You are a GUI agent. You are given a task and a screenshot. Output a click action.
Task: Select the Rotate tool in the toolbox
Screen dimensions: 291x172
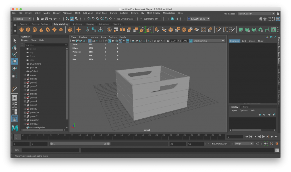click(14, 68)
